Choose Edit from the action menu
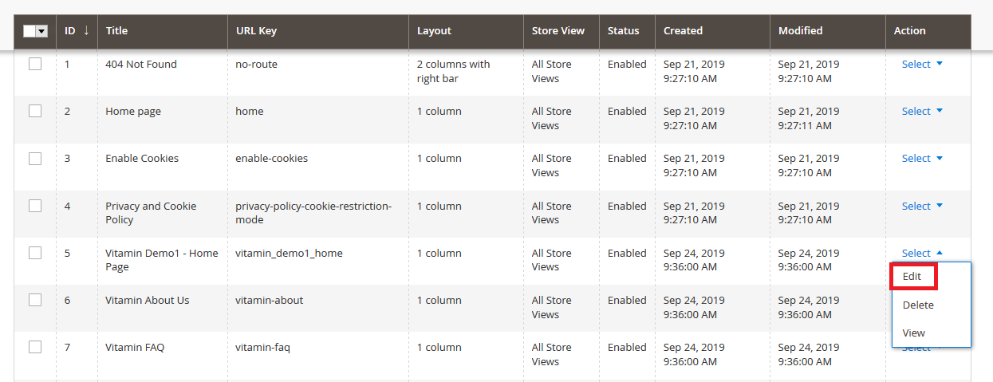Screen dimensions: 993x382 (x=912, y=277)
